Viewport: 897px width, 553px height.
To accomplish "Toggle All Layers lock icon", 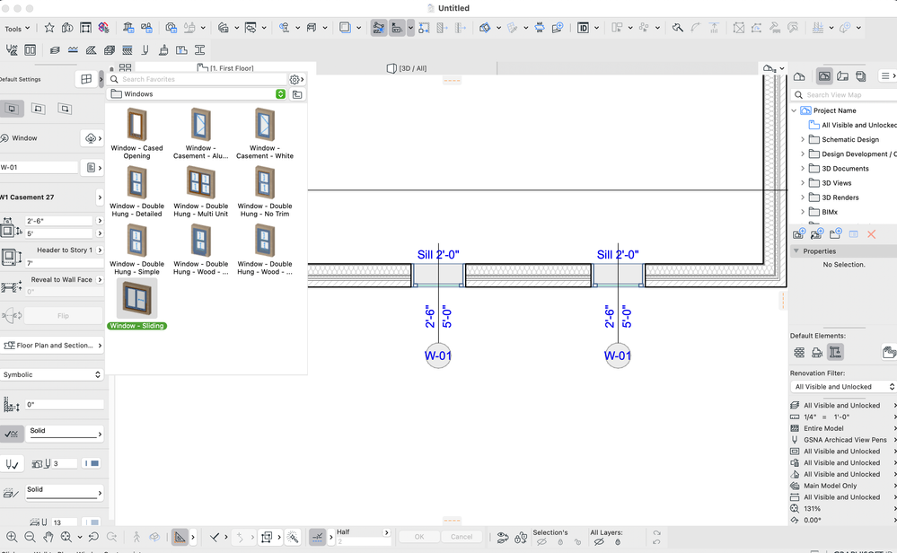I will pyautogui.click(x=618, y=541).
